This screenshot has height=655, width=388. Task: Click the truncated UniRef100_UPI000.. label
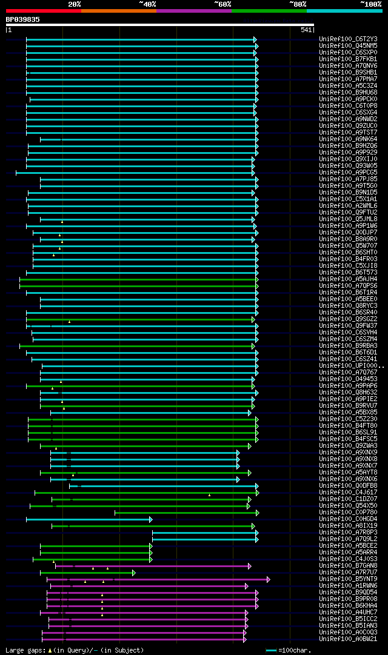tap(352, 366)
